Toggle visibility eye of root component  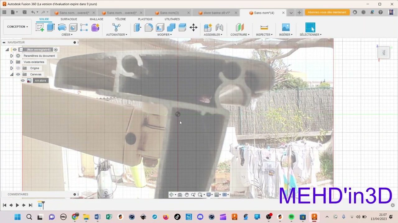(15, 50)
